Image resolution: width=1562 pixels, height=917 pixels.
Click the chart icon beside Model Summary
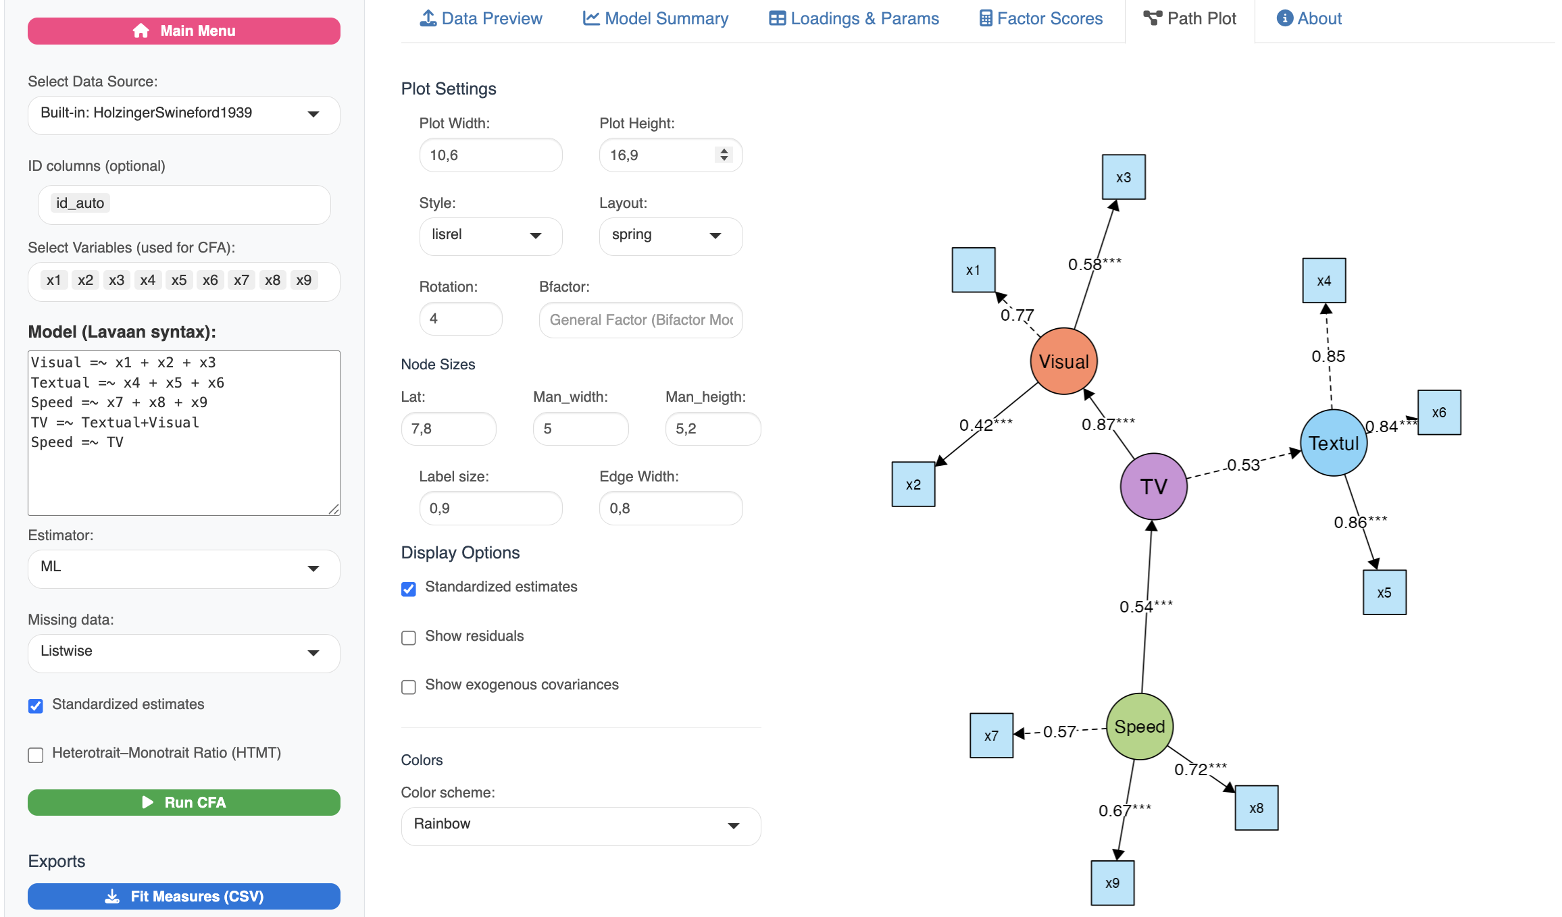591,18
